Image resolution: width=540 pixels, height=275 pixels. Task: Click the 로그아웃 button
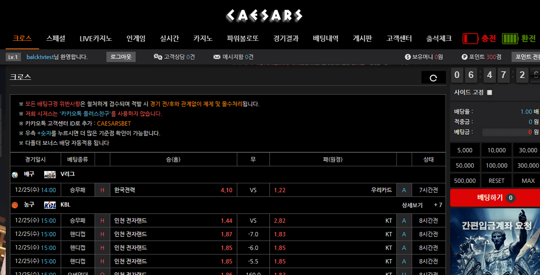coord(121,57)
